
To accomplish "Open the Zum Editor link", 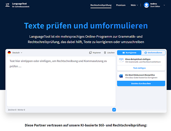I will click(x=156, y=7).
